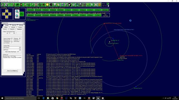
Task: Open the Windows Start menu
Action: (x=2, y=98)
